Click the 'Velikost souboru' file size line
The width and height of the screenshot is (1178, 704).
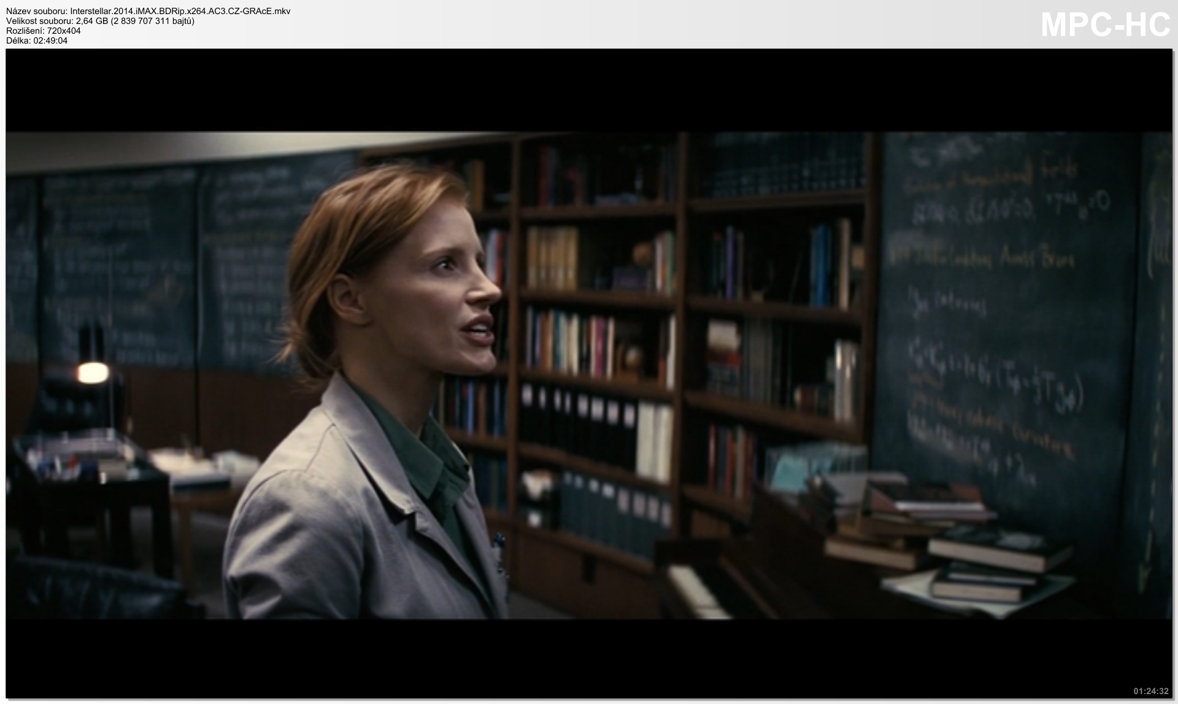click(x=100, y=21)
